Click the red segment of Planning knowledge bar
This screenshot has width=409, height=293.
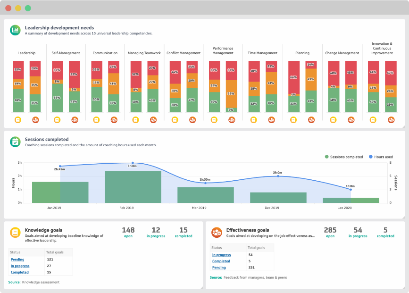coord(293,77)
